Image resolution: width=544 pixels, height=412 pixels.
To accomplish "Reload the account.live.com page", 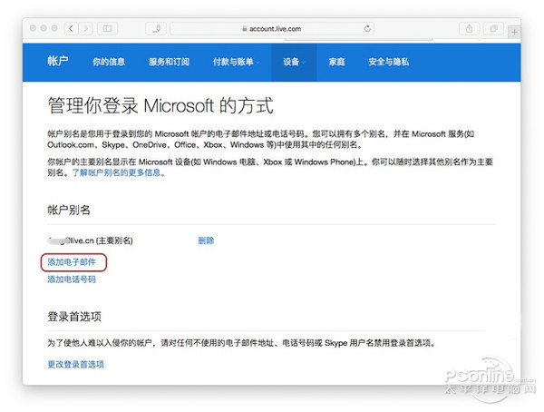I will (x=367, y=28).
